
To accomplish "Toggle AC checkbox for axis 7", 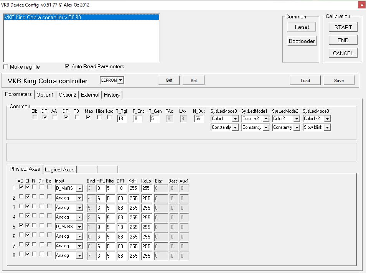I will pos(21,244).
